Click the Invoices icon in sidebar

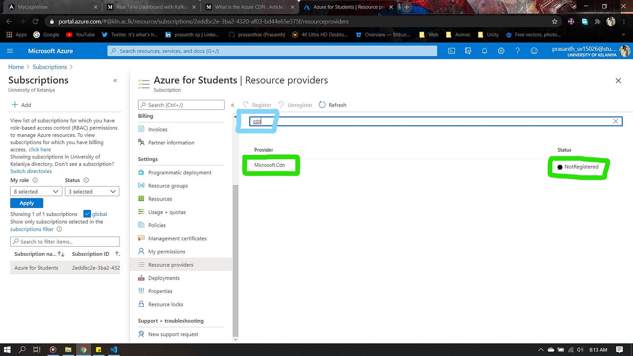click(x=142, y=129)
